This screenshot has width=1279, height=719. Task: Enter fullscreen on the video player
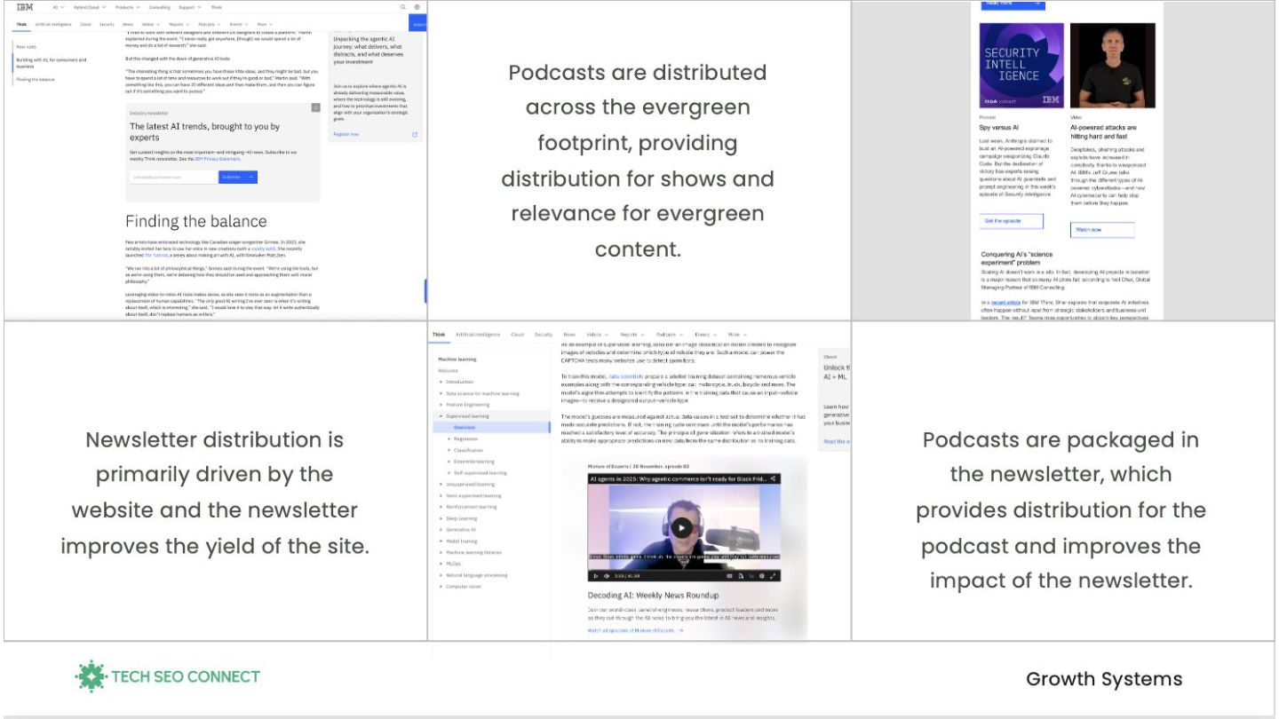[774, 576]
